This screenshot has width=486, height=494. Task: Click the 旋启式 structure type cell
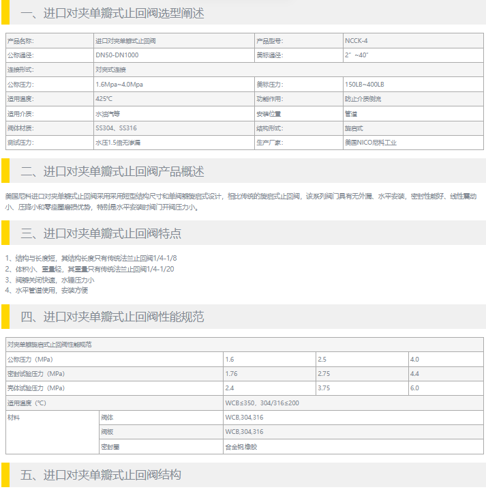pos(354,128)
